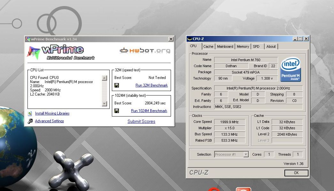Run the 32M Benchmark
The image size is (334, 191).
tap(152, 85)
